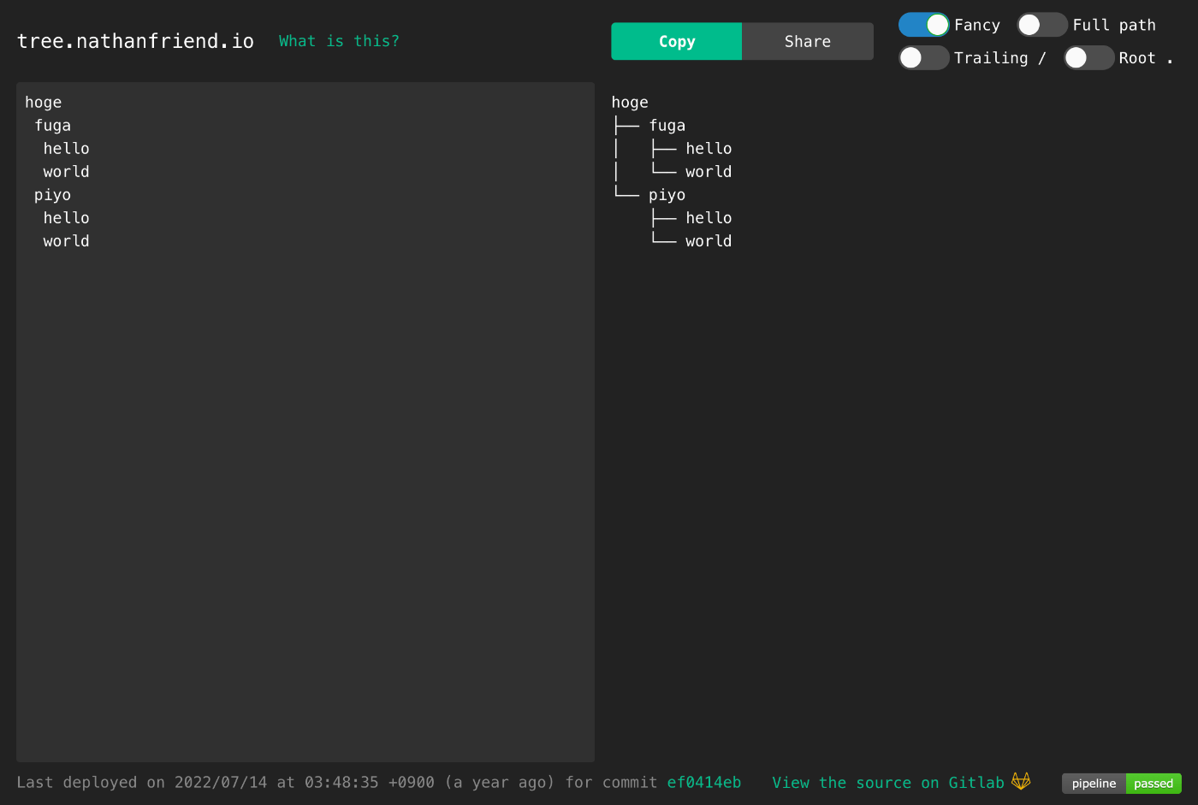Click "world" under fuga in output tree
This screenshot has width=1198, height=805.
(709, 171)
